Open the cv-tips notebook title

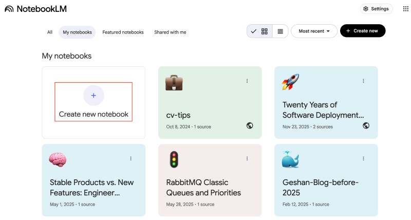[x=178, y=115]
